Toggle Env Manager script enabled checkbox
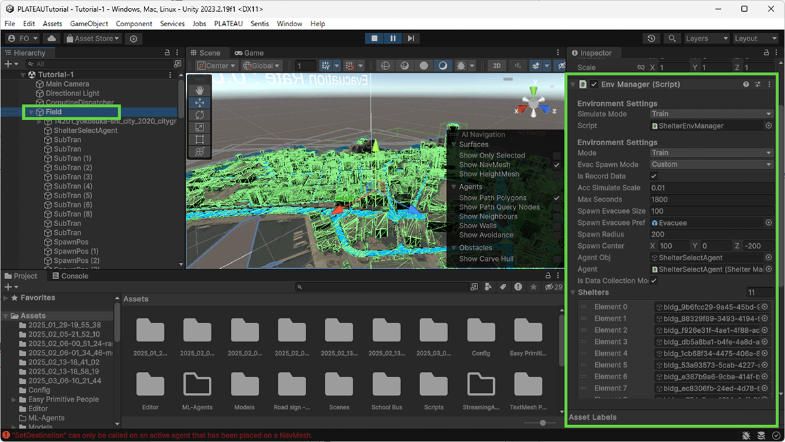Screen dimensions: 785x442 click(594, 84)
